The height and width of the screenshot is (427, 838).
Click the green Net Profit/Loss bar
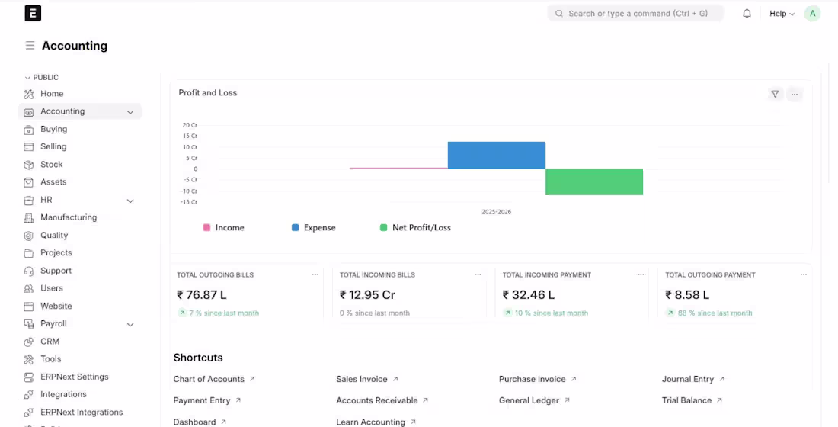[594, 182]
